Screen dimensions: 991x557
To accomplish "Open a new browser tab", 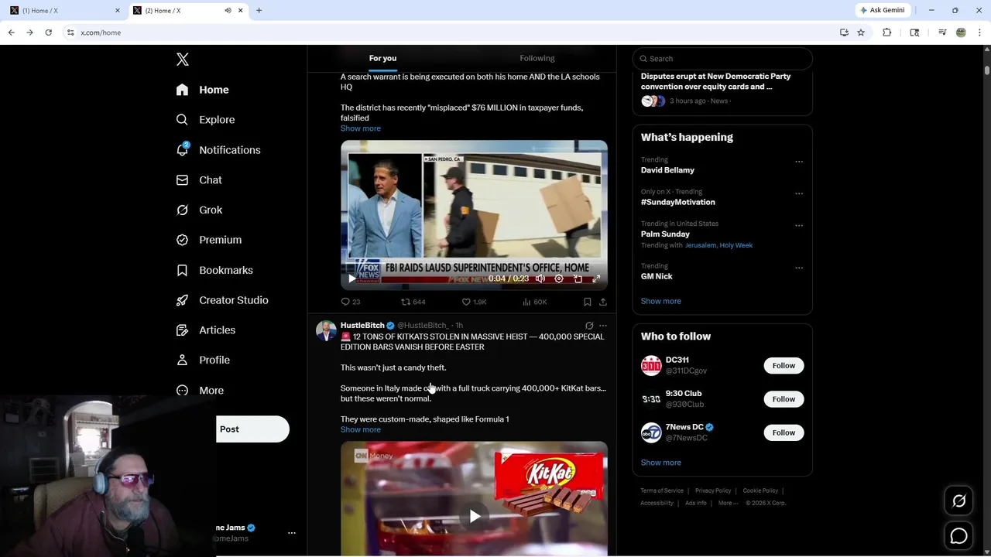I will tap(259, 10).
